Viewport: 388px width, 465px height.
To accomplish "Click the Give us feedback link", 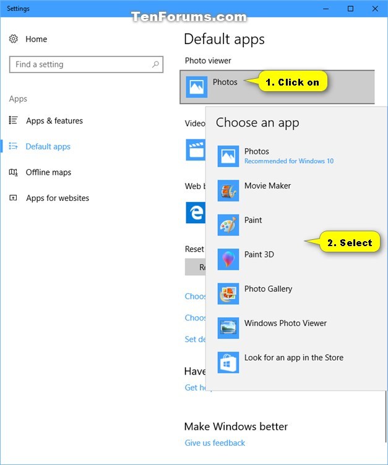I will (x=215, y=443).
